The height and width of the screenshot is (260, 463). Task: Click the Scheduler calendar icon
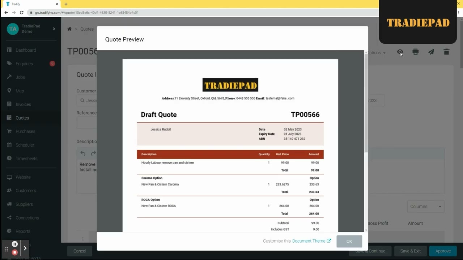[9, 145]
